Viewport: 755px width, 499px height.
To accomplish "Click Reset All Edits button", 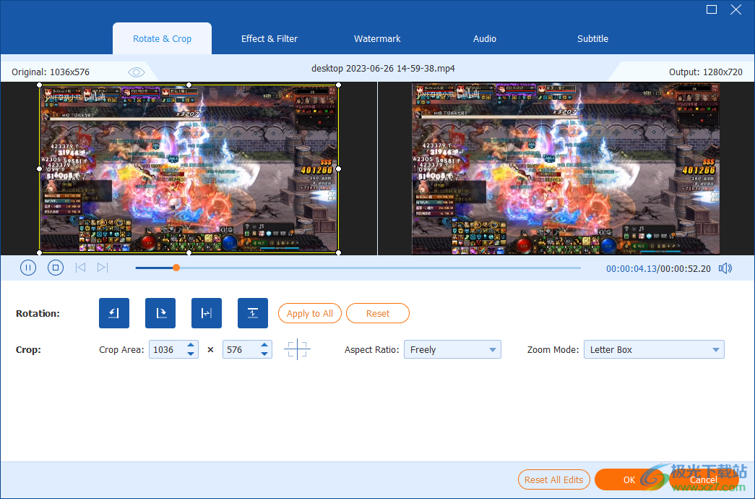I will point(553,479).
